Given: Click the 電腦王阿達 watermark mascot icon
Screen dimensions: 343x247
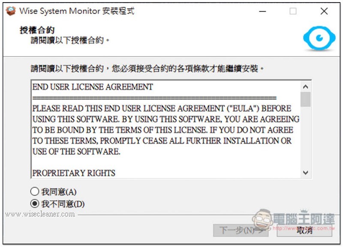Looking at the screenshot, I should coord(262,219).
